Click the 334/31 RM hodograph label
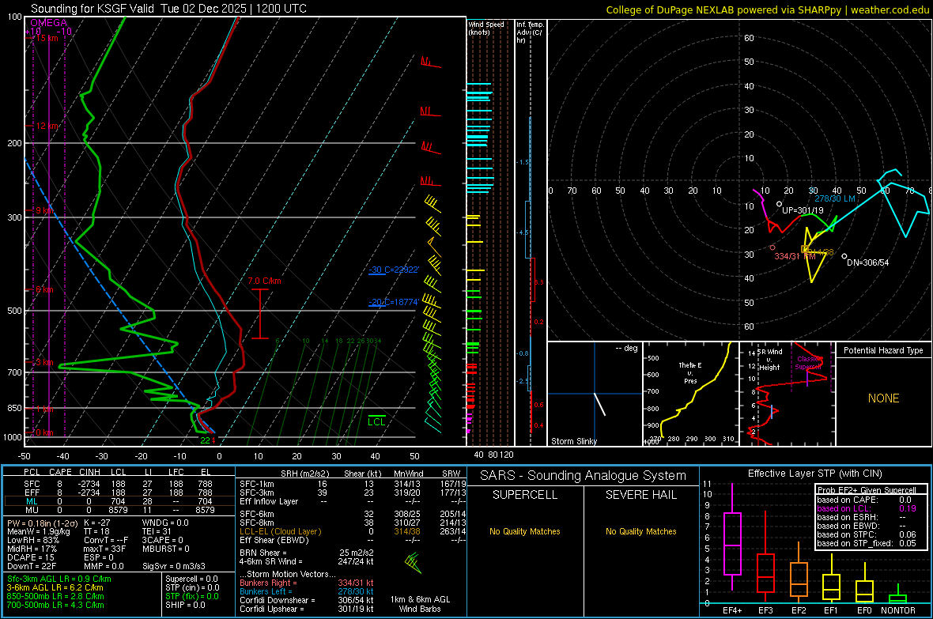 pos(795,256)
